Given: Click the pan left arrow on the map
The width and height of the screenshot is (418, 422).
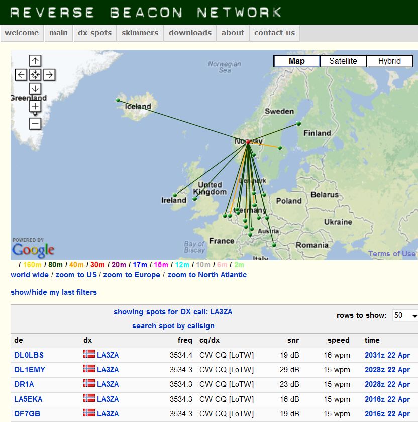Looking at the screenshot, I should coord(21,74).
